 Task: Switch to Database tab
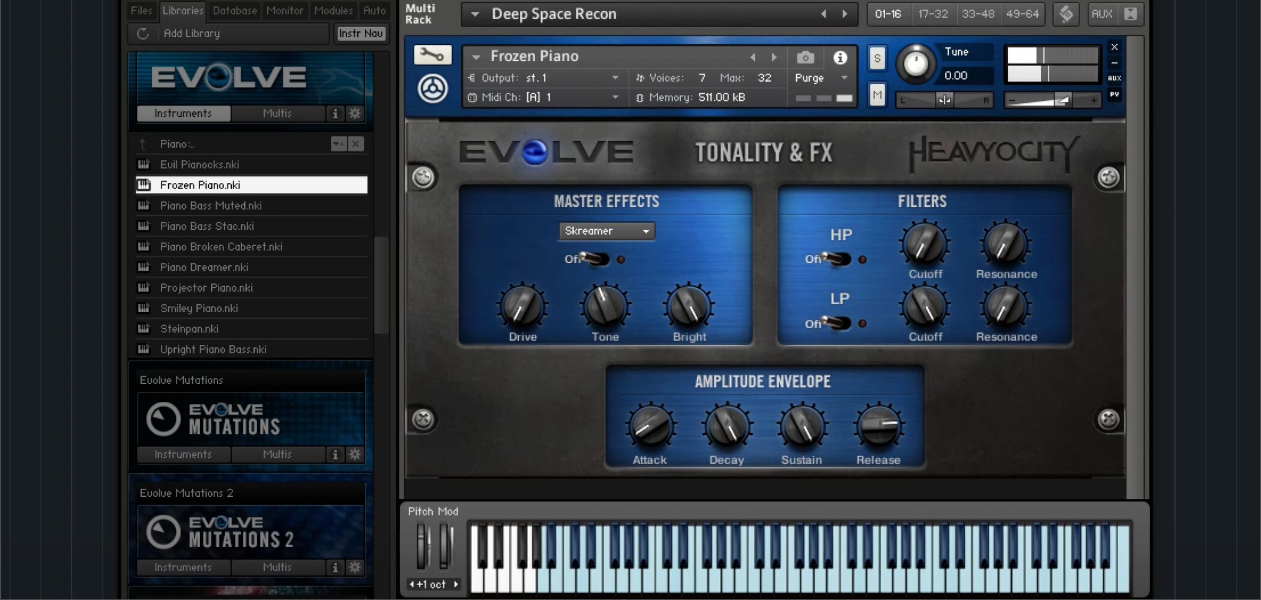point(235,10)
